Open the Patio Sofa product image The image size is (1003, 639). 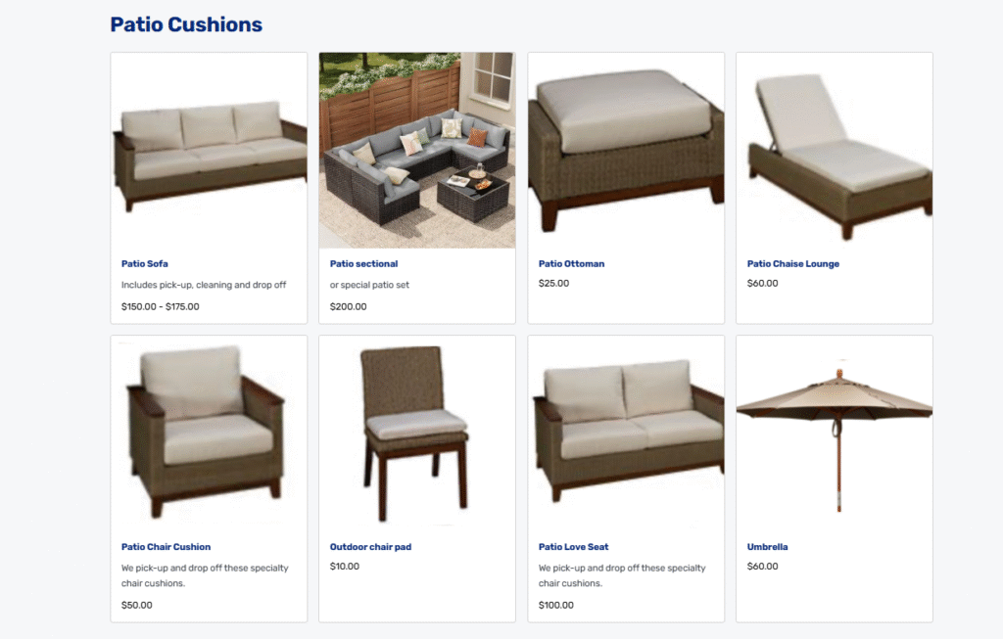tap(209, 150)
